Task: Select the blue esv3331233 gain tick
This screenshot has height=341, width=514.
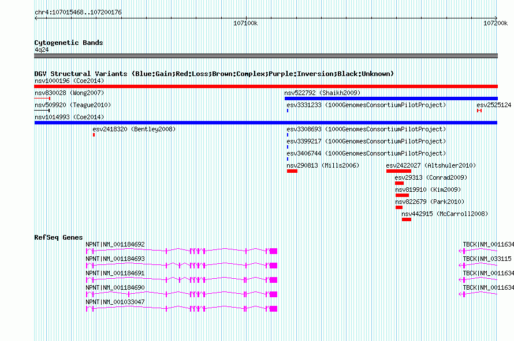Action: pos(288,111)
